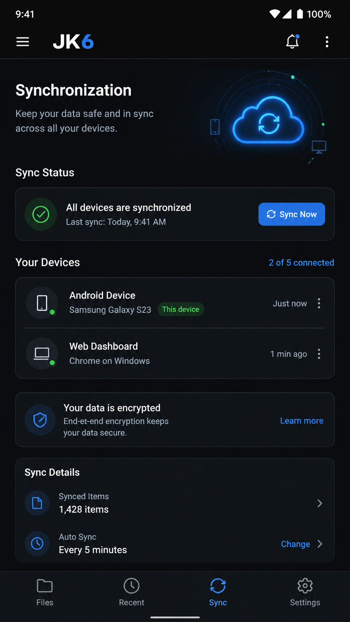Tap the Web Dashboard laptop icon
This screenshot has height=622, width=350.
tap(42, 353)
